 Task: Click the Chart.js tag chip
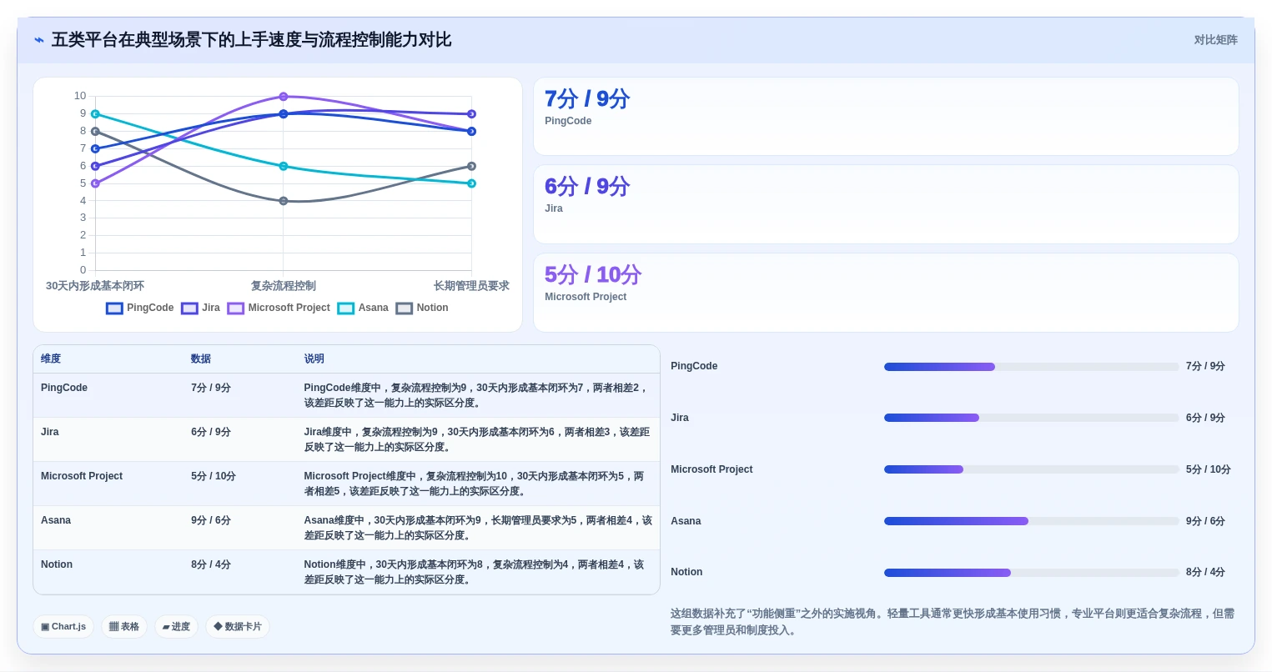click(x=63, y=627)
